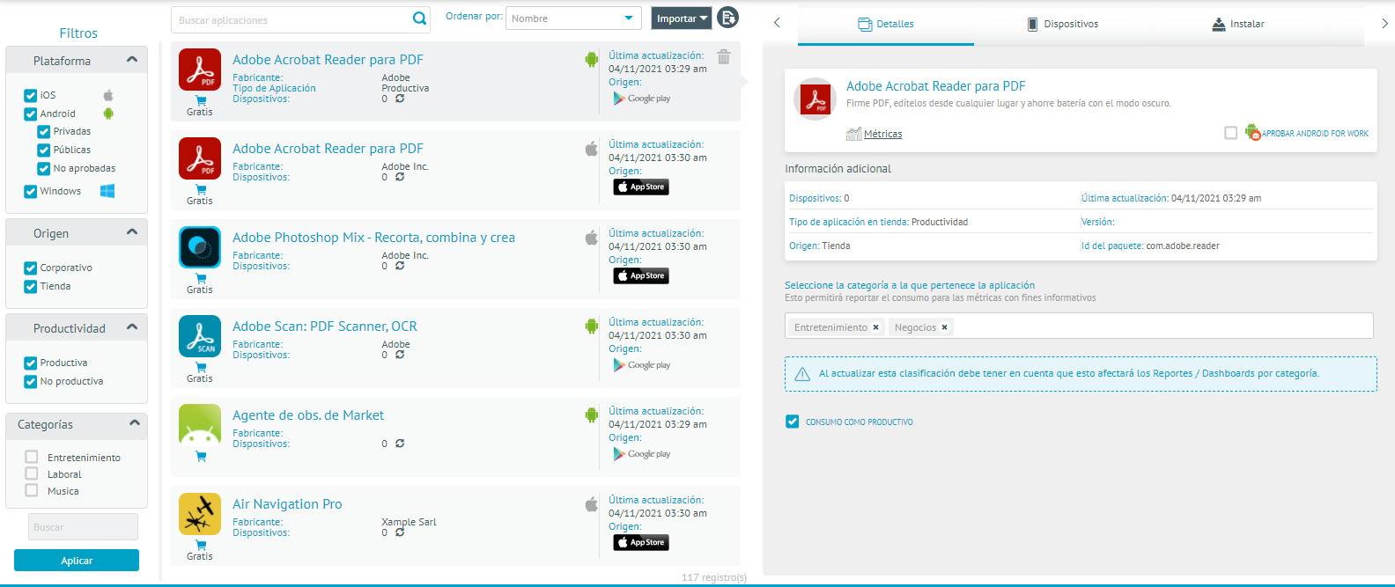
Task: Click shopping cart icon under Air Navigation Pro
Action: tap(201, 545)
